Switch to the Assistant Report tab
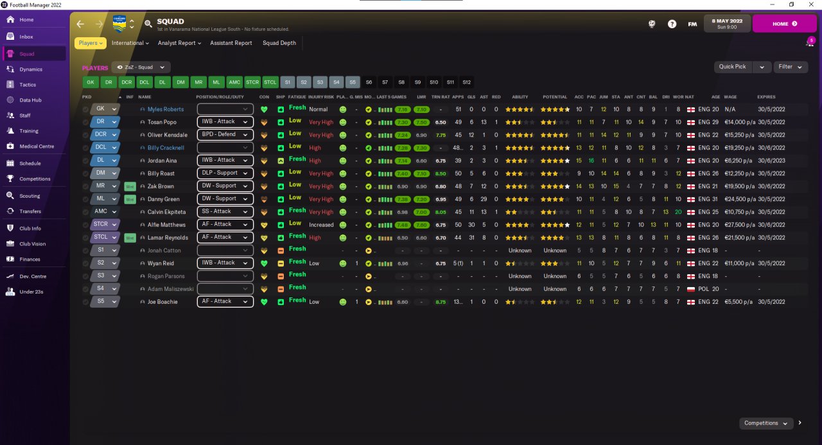 point(231,43)
